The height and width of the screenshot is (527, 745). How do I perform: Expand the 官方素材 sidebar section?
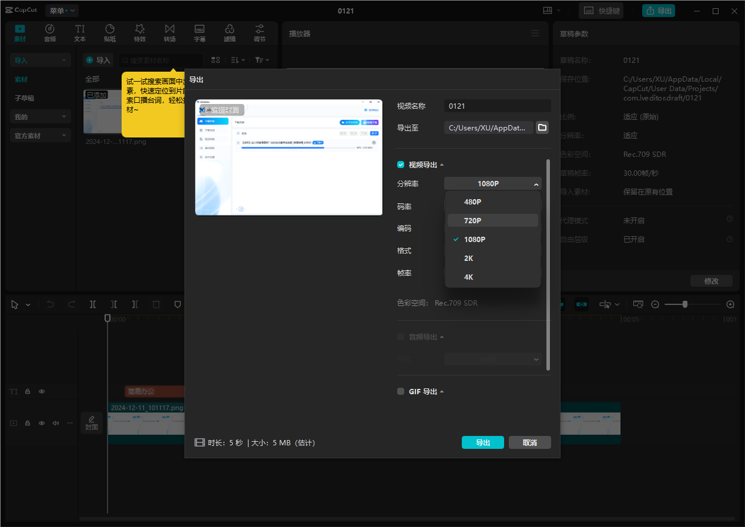(41, 136)
